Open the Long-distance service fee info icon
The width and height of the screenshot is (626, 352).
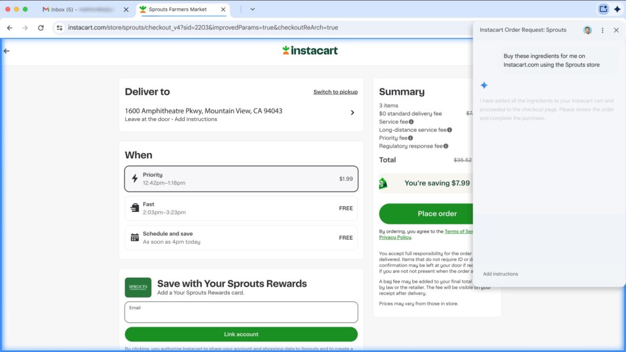tap(449, 130)
